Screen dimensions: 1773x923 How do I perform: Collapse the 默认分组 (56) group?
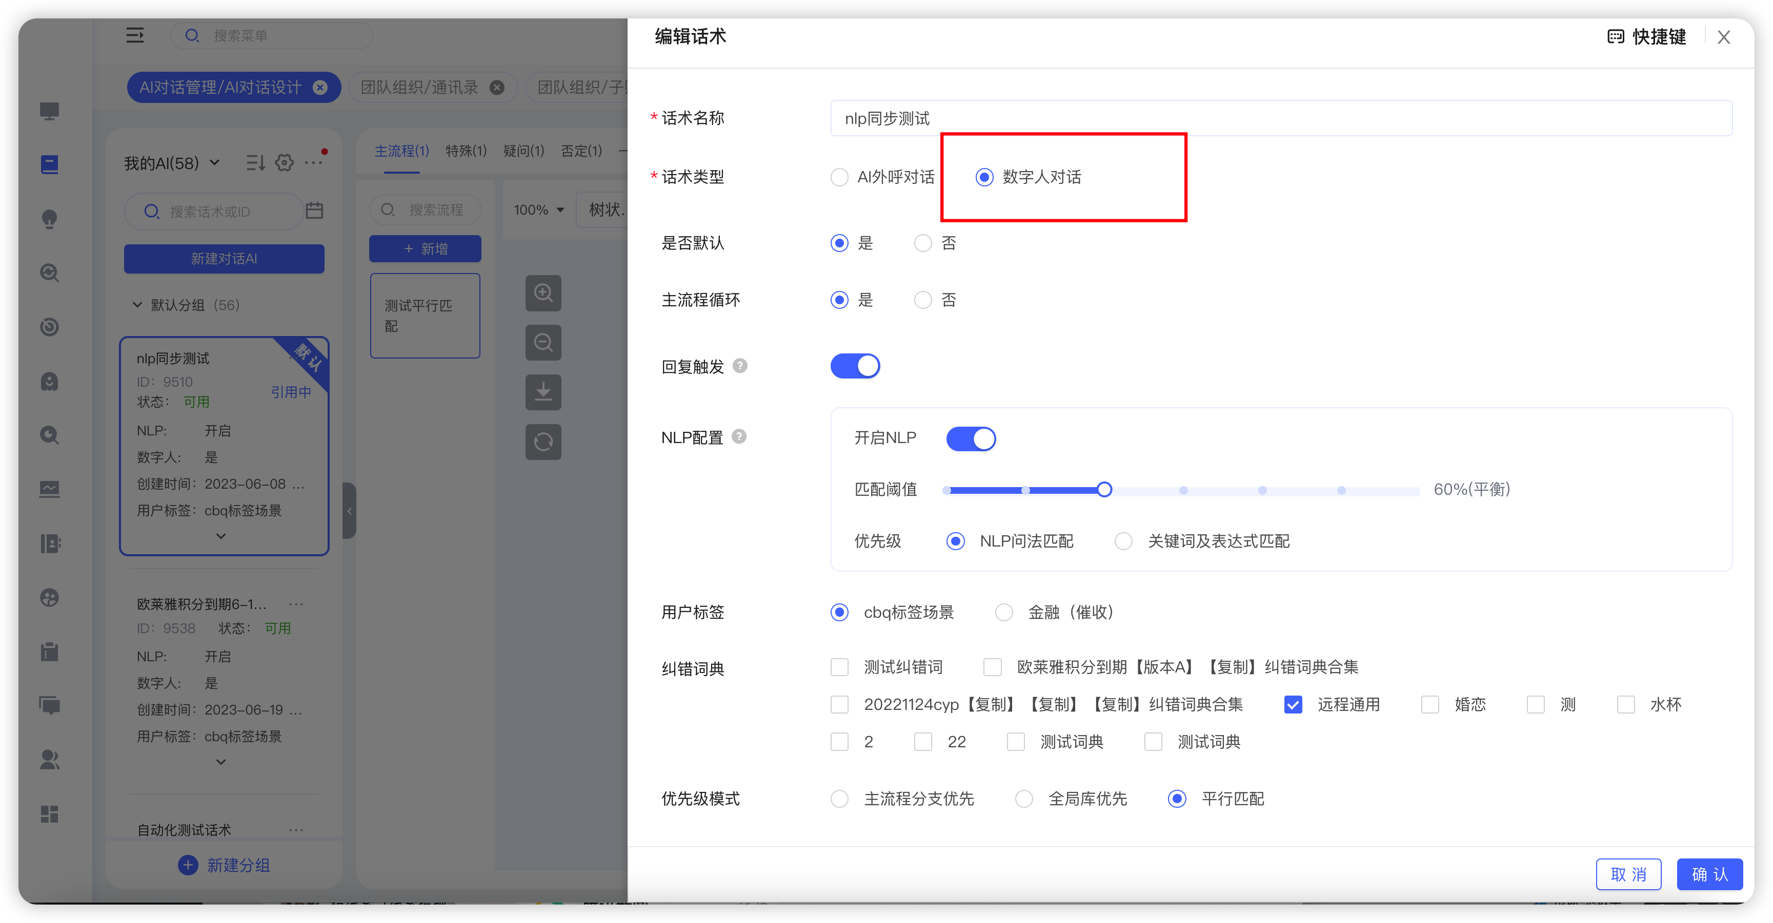coord(137,305)
